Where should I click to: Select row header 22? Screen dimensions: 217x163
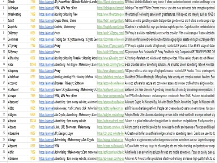[4, 114]
